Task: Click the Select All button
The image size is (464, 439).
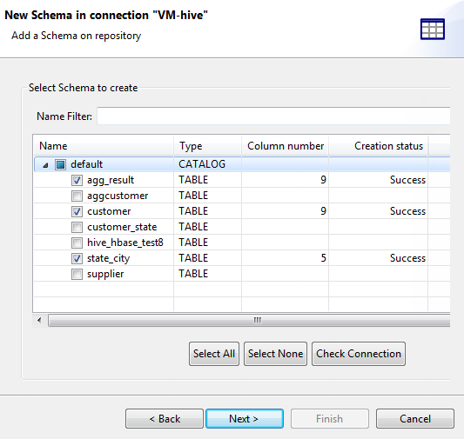Action: (x=214, y=354)
